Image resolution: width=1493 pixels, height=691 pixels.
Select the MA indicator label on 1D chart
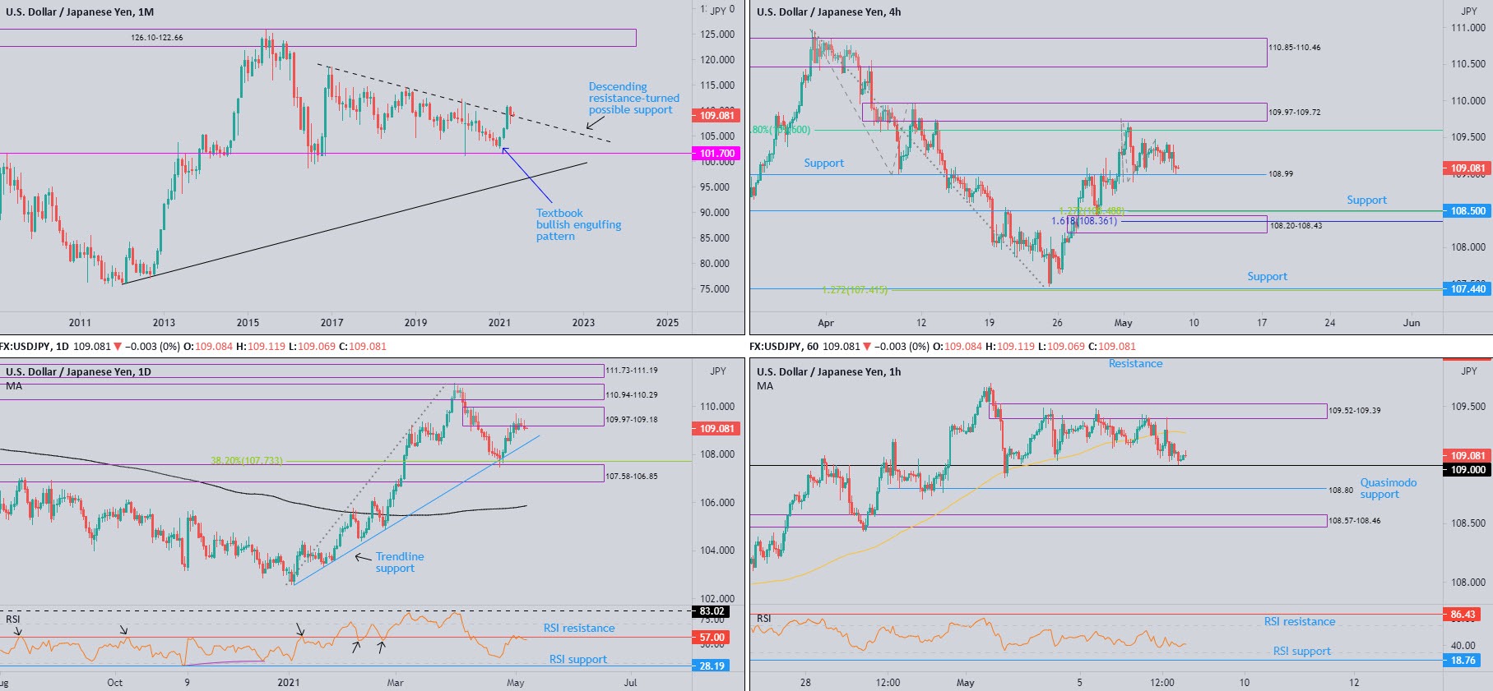click(14, 385)
